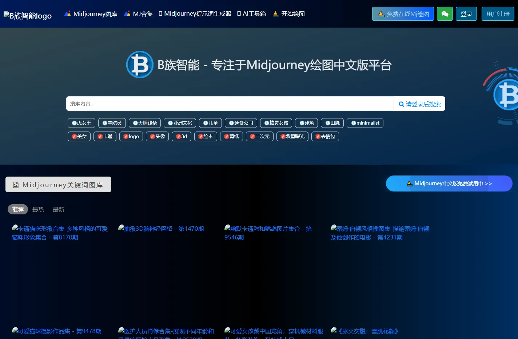Select the 儿童 tag
Screen dimensions: 518x339
[x=210, y=123]
